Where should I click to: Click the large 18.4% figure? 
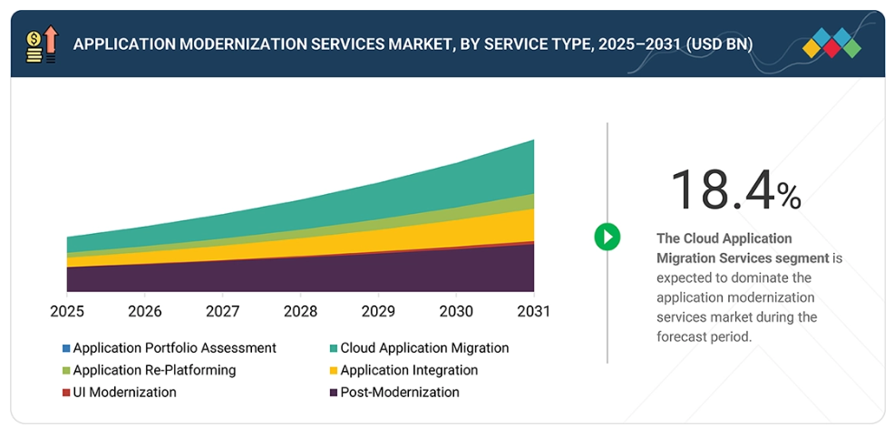(x=734, y=189)
